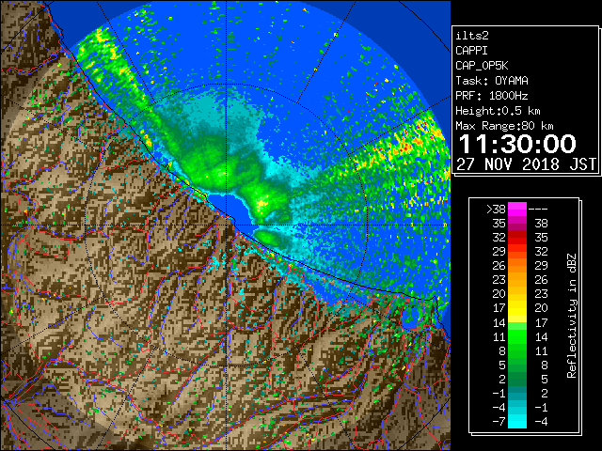Pick the yellow swatch beside 17
Screen dimensions: 602x451
[x=517, y=308]
